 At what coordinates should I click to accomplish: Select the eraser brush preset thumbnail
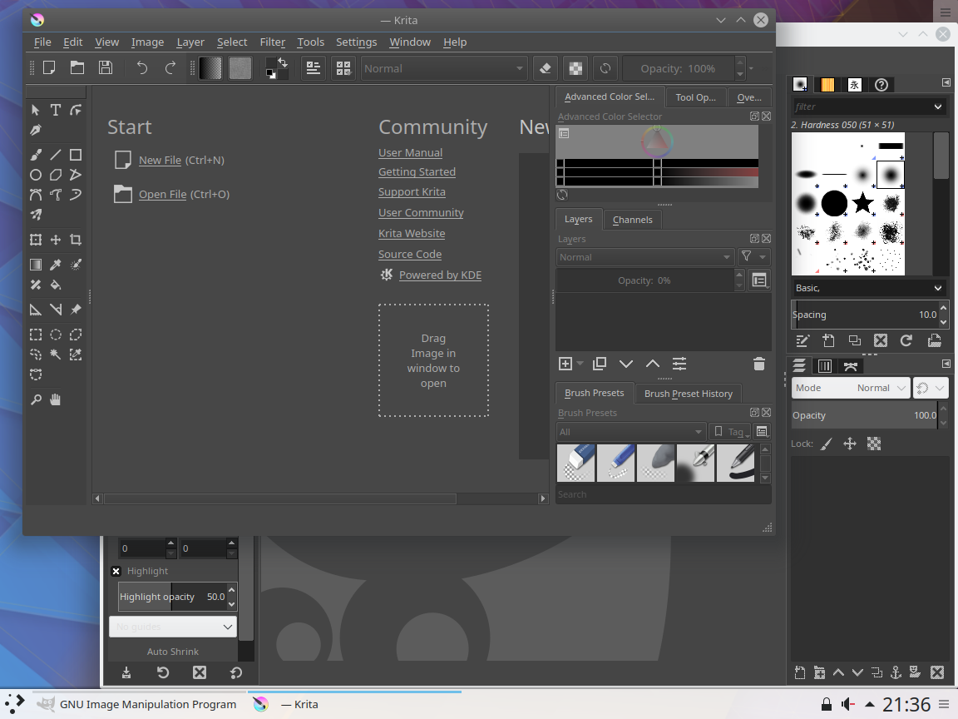tap(575, 463)
